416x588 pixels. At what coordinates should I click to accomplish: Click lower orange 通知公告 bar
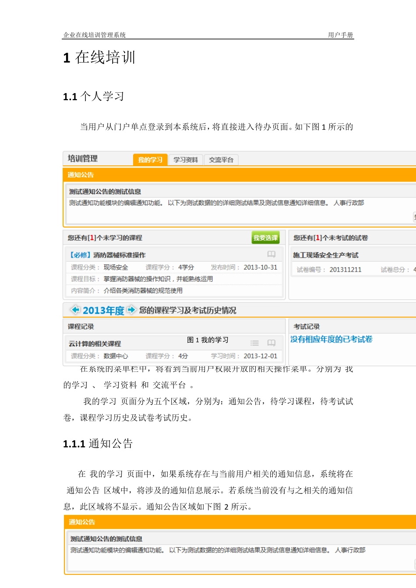[x=240, y=522]
